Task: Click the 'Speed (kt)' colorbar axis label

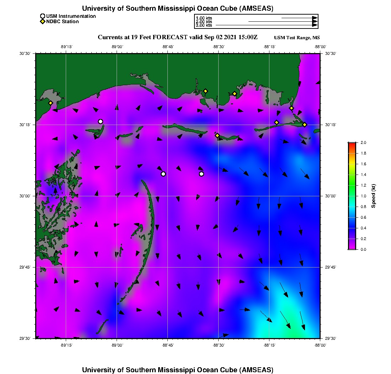Action: 374,196
